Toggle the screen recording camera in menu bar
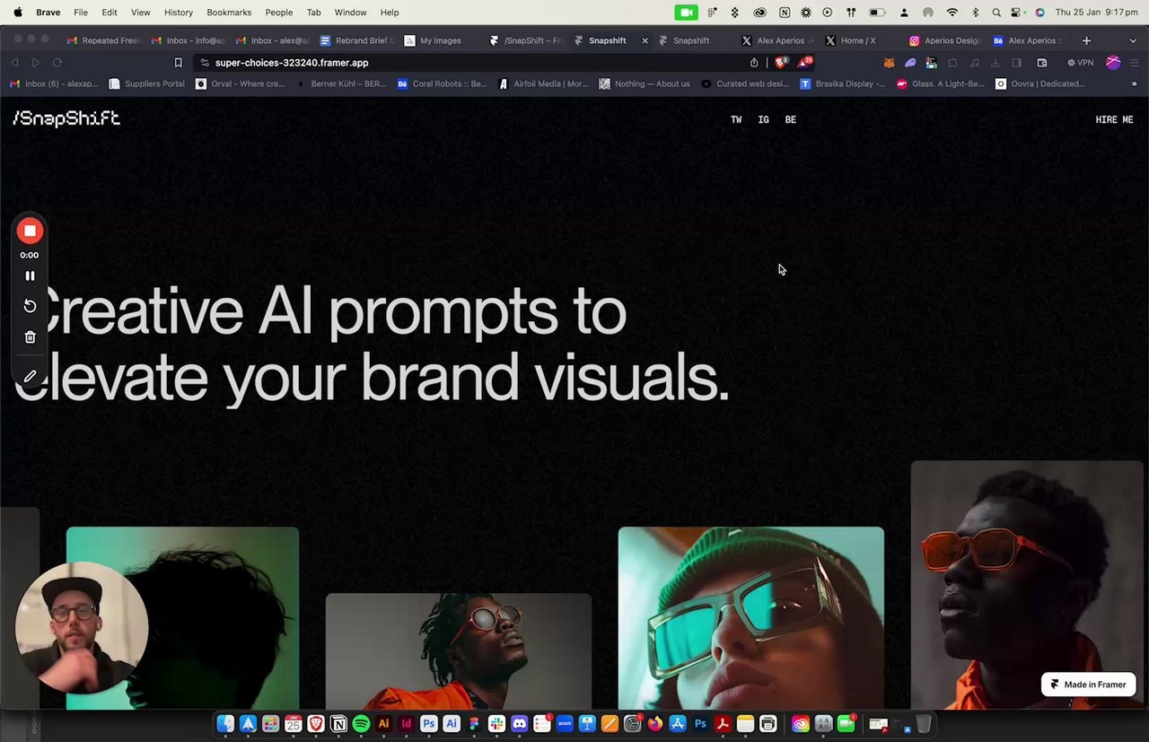Viewport: 1149px width, 742px height. point(686,12)
